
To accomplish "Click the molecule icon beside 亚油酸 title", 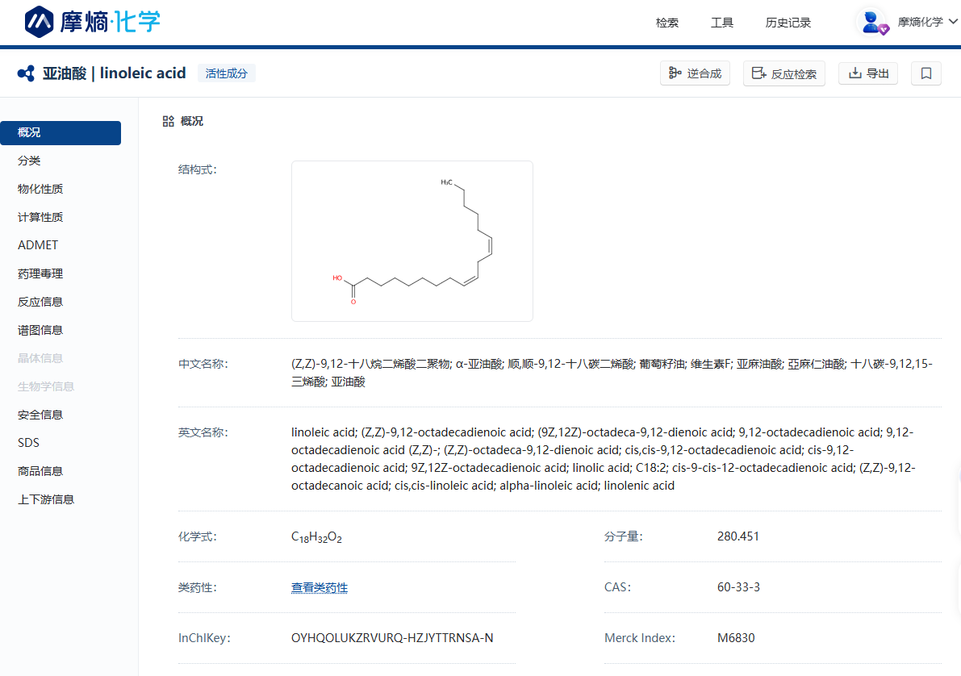I will coord(26,73).
